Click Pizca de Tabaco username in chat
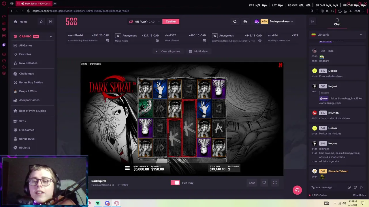This screenshot has width=369, height=207. point(338,171)
